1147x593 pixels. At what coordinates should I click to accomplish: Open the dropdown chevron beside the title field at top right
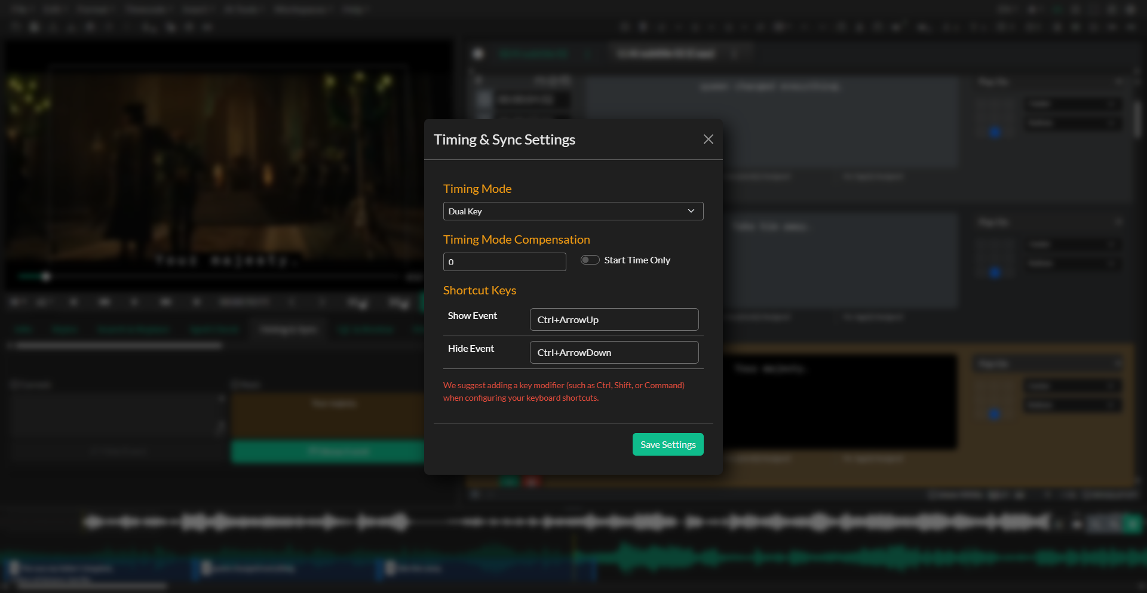pos(735,53)
